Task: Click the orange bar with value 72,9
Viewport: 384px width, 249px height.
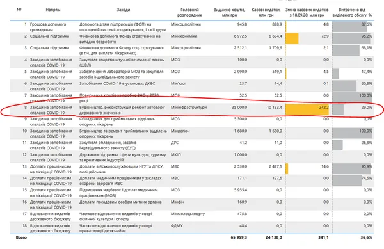Action: (292, 38)
